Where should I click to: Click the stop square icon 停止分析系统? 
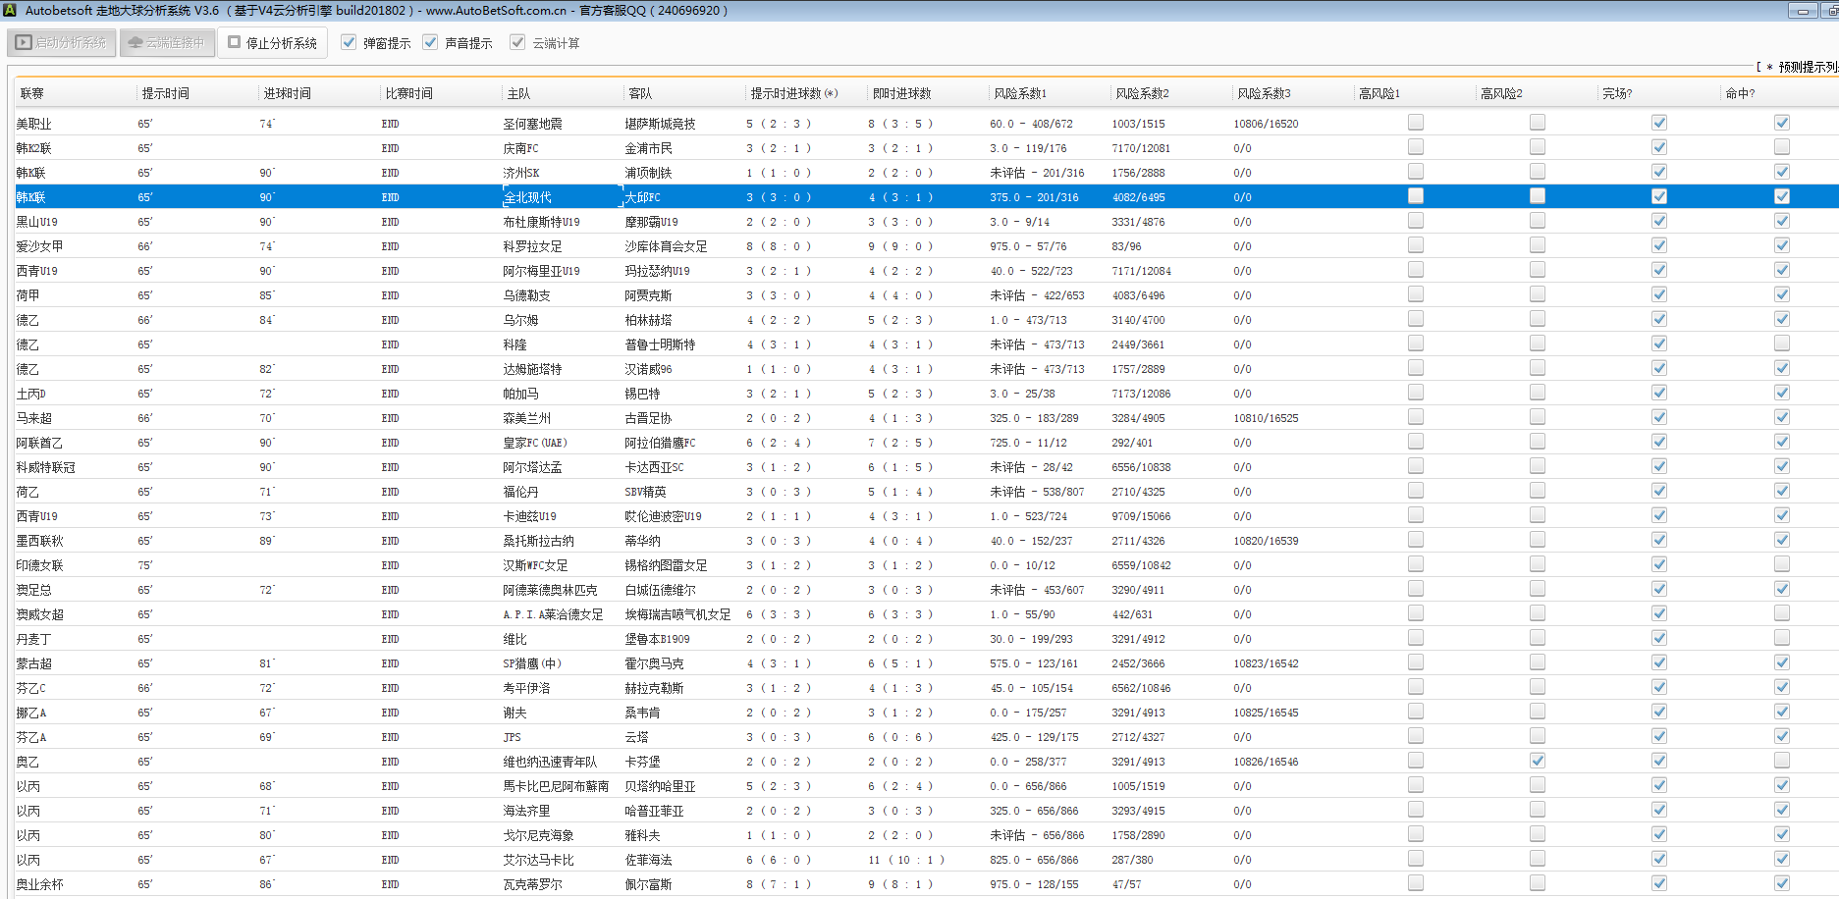click(x=235, y=43)
